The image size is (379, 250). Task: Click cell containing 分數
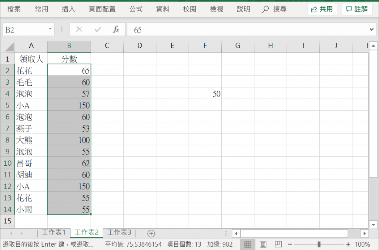pyautogui.click(x=69, y=59)
